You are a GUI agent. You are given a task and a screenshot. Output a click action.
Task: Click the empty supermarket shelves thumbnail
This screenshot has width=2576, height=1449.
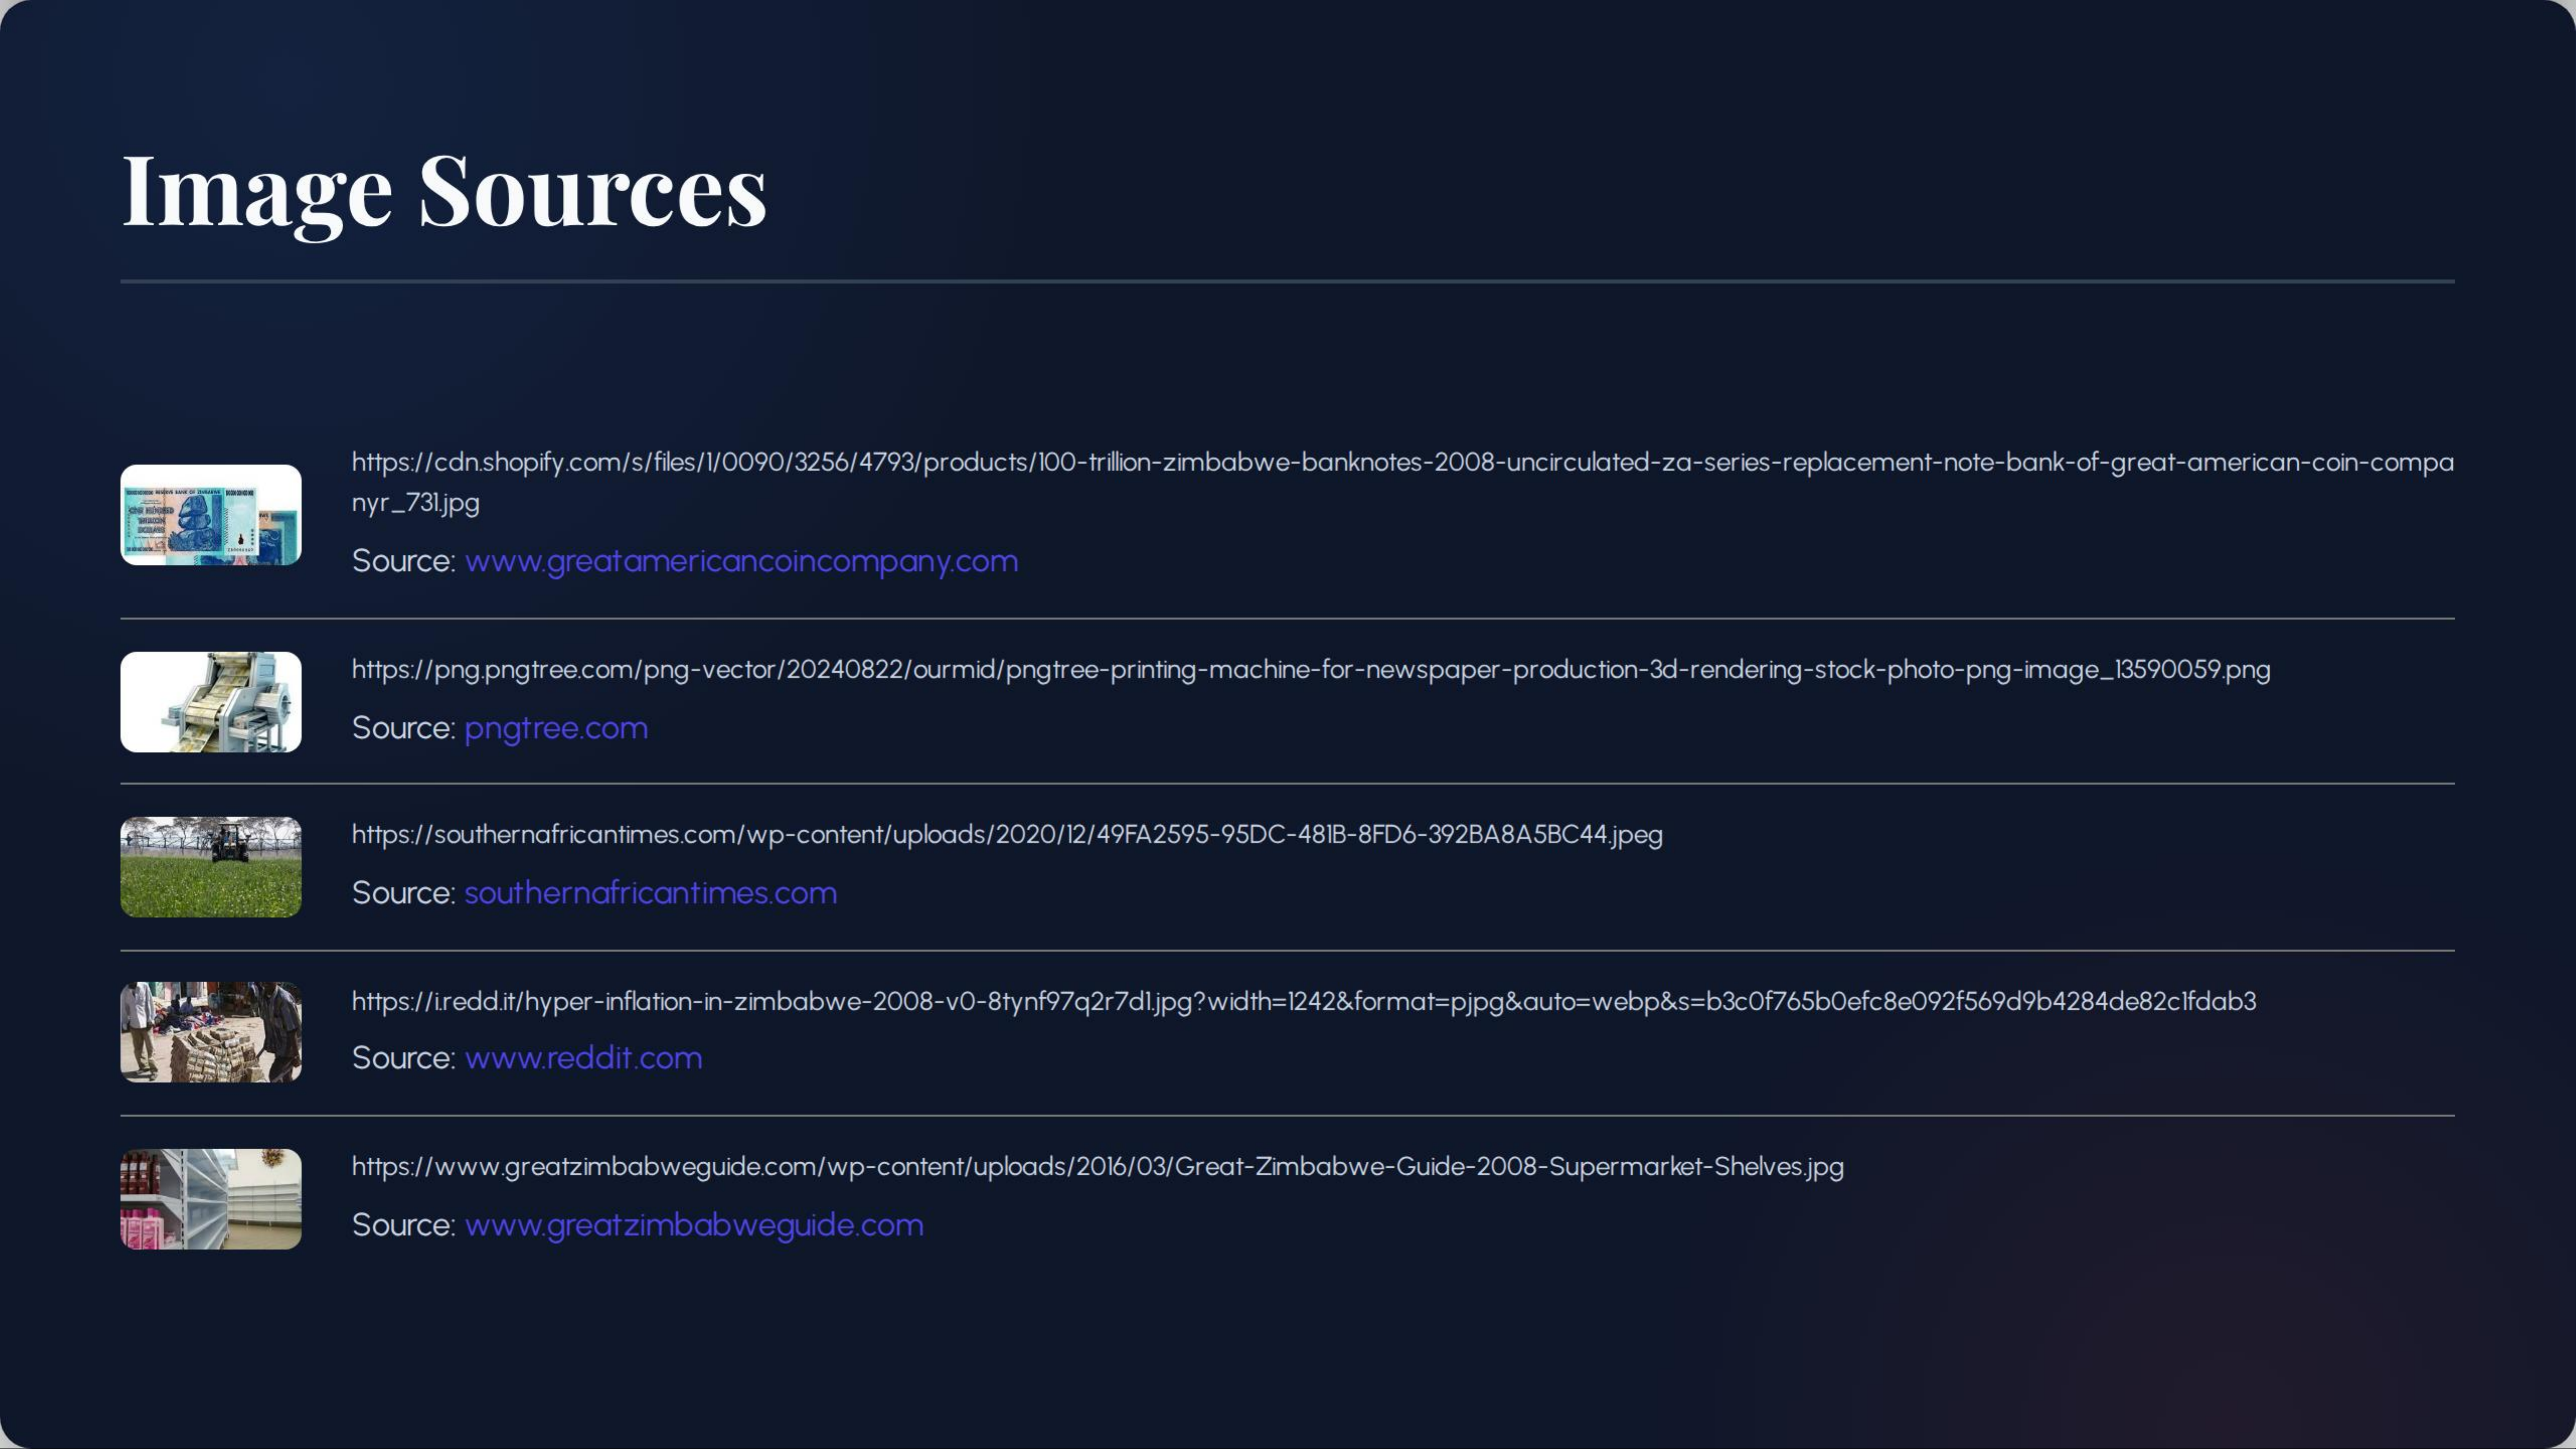[210, 1198]
